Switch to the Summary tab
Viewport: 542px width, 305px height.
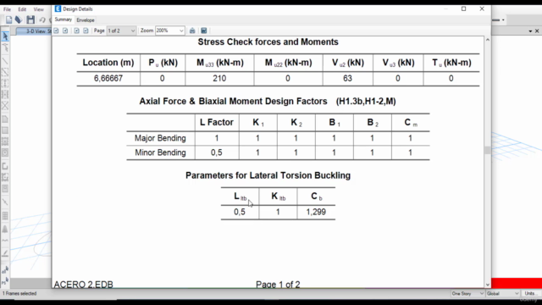click(x=63, y=19)
